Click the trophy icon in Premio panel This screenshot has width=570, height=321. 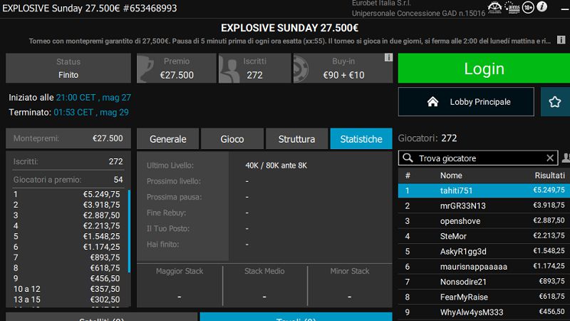(146, 68)
